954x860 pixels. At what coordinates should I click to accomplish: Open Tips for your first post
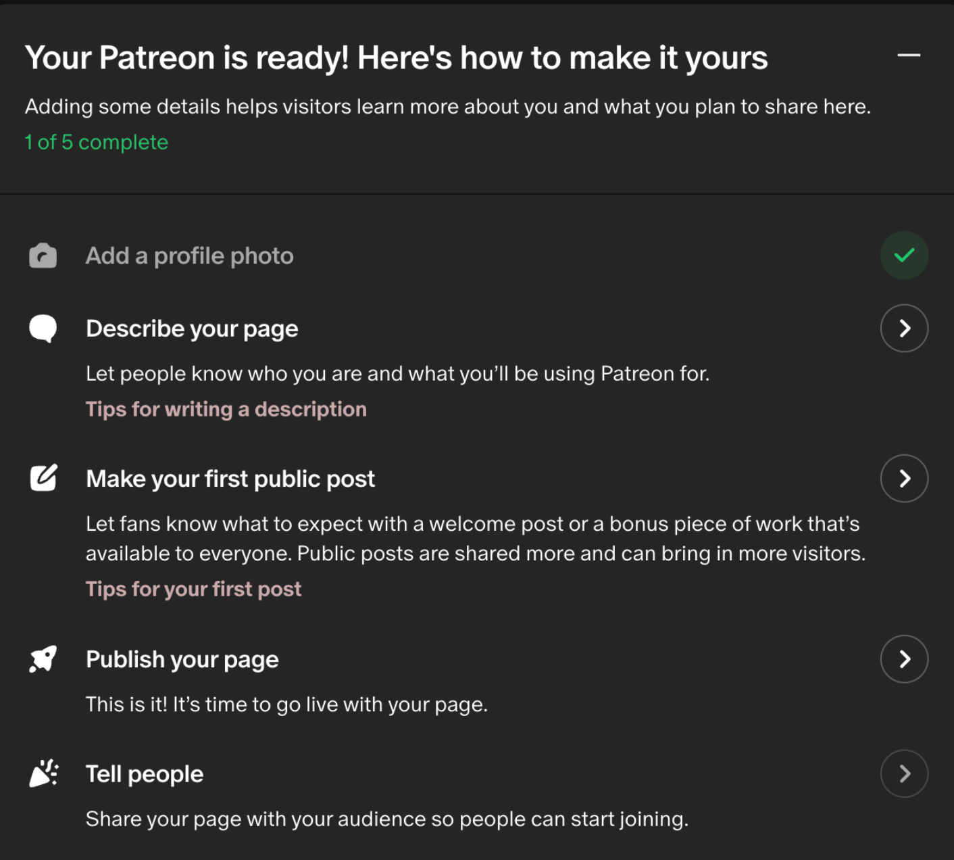pyautogui.click(x=193, y=589)
